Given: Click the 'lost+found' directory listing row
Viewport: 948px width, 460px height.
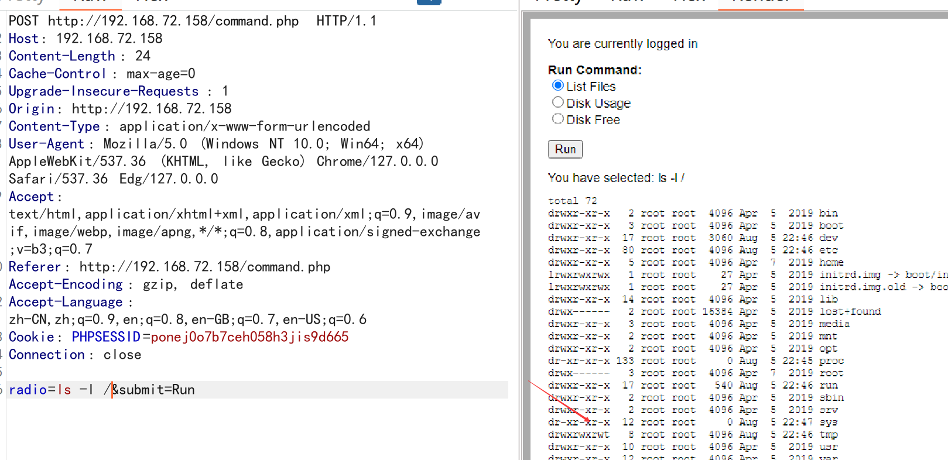Looking at the screenshot, I should point(714,311).
